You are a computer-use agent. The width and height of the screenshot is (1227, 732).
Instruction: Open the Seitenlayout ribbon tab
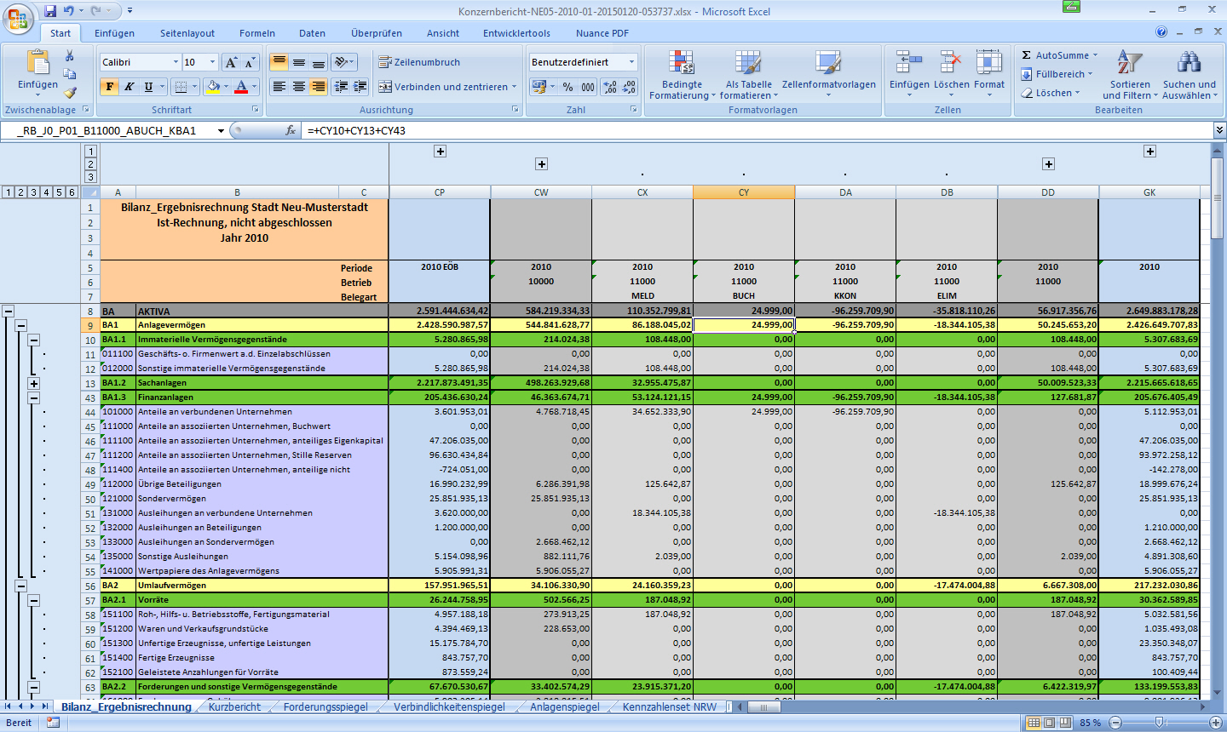point(187,33)
